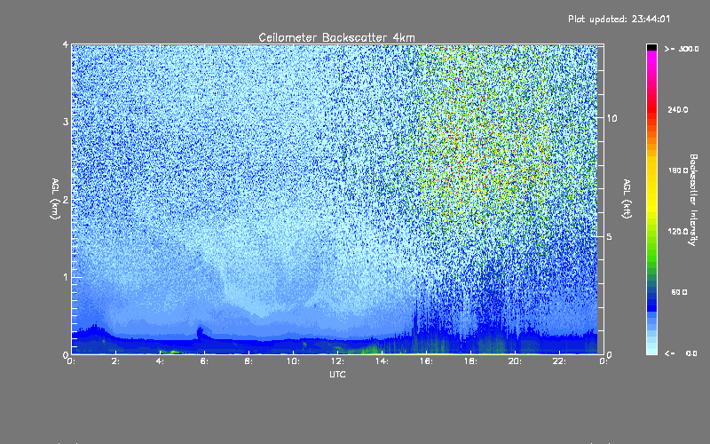Click the "3" km tick label on left axis

(66, 122)
